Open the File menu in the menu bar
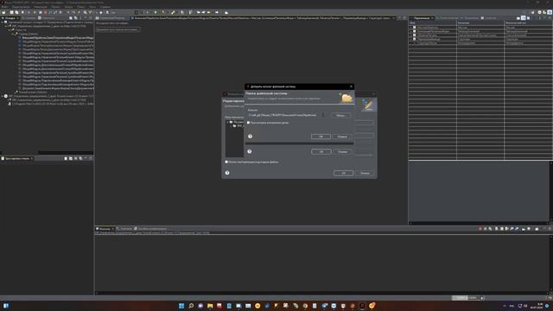Screen dimensions: 553x311 4,7
